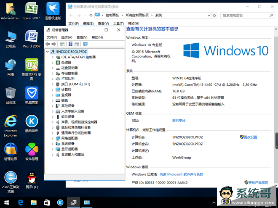Image resolution: width=278 pixels, height=208 pixels.
Task: Select 鼠标和其他指针设备 category
Action: coord(76,127)
